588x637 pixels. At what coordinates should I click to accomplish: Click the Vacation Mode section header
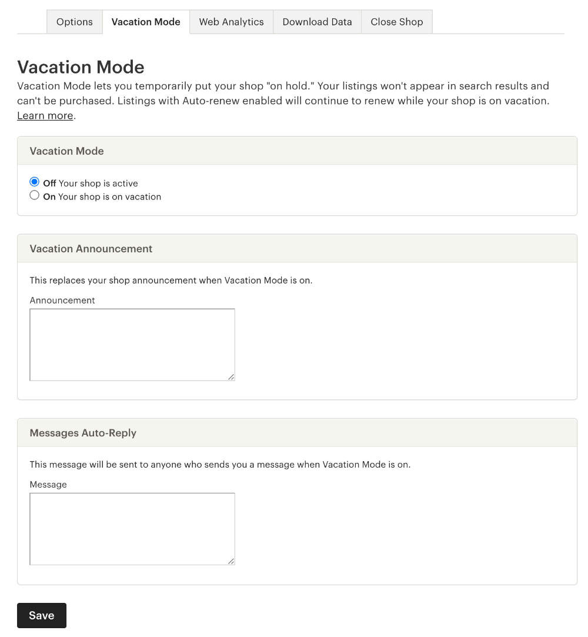pos(66,151)
